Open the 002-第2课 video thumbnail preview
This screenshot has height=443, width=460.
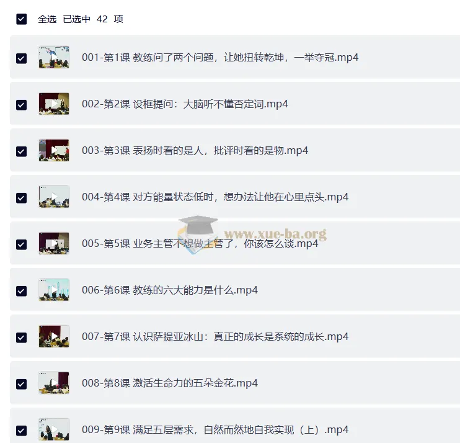pos(54,104)
